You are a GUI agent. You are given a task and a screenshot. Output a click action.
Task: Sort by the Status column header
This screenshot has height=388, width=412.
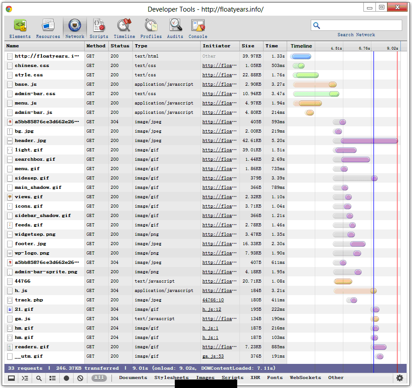(120, 46)
